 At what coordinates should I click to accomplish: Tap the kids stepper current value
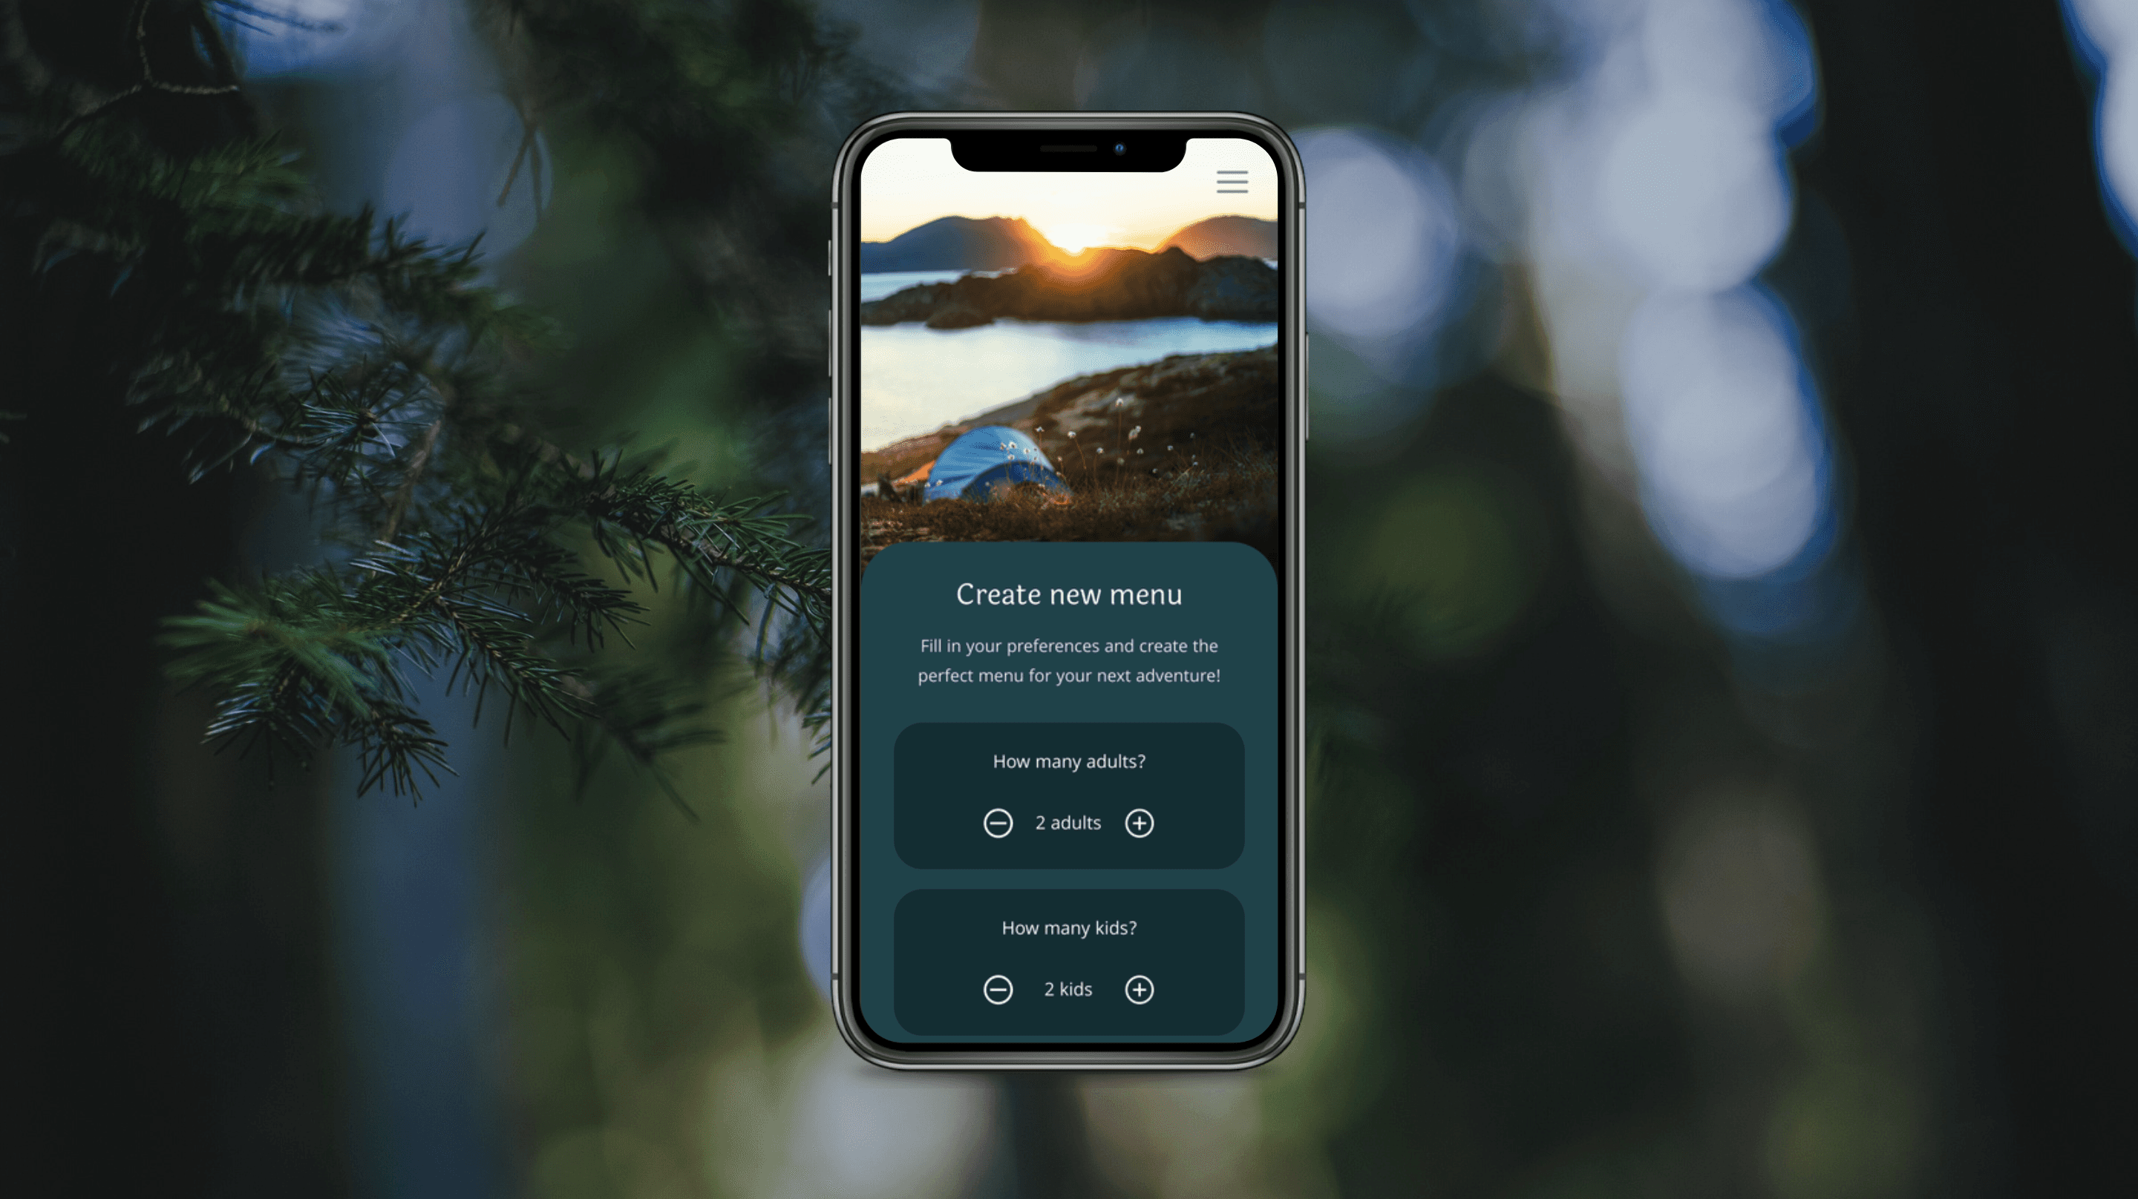pos(1068,988)
